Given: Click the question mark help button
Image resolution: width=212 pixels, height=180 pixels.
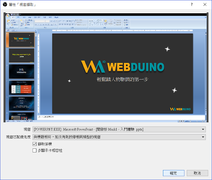Looking at the screenshot, I should click(x=192, y=4).
